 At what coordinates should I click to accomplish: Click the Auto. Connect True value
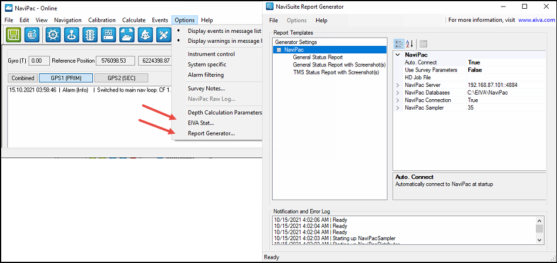(506, 62)
